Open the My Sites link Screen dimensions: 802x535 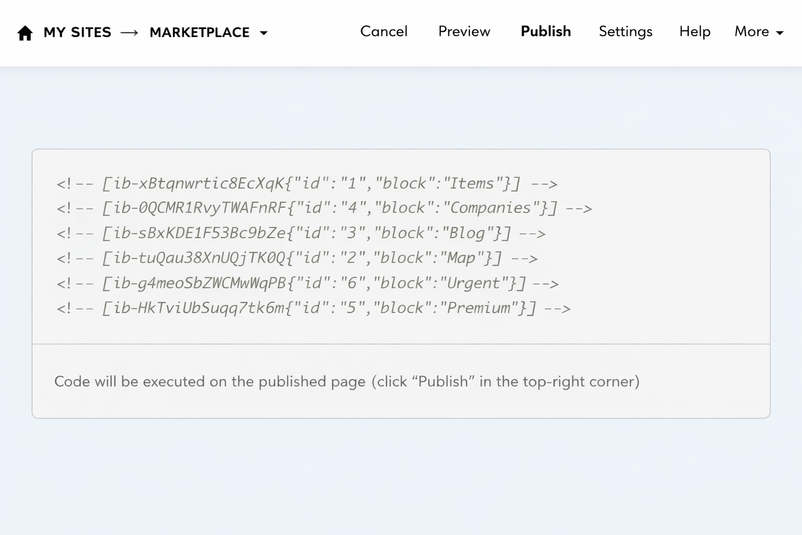(x=77, y=32)
